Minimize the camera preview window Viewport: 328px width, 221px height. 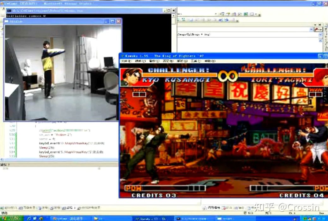point(106,21)
